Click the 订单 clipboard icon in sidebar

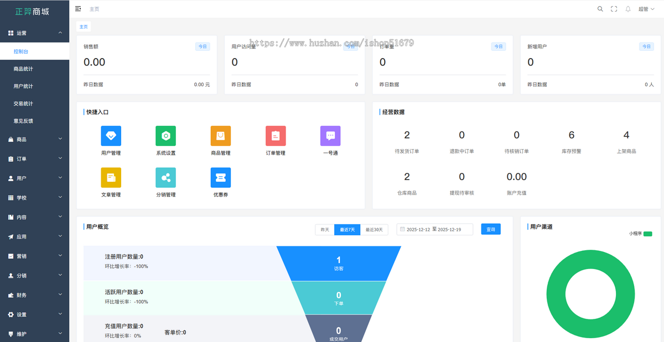tap(11, 159)
